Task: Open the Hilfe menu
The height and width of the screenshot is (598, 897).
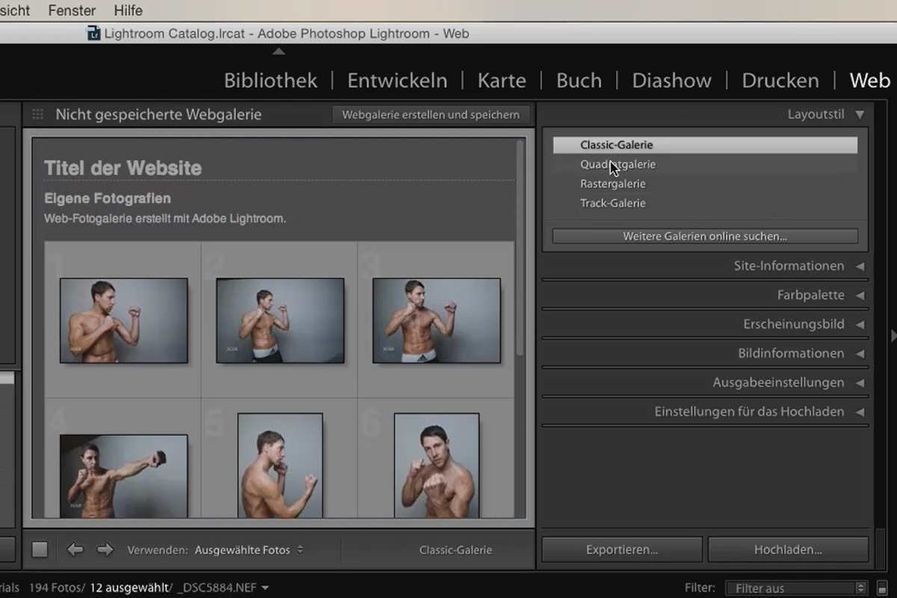Action: pos(128,10)
